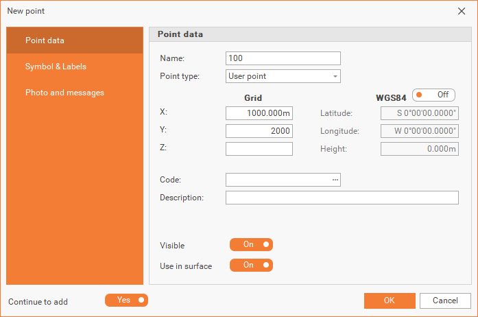Click the Latitude value field
Screen dimensions: 478x317
tap(419, 113)
